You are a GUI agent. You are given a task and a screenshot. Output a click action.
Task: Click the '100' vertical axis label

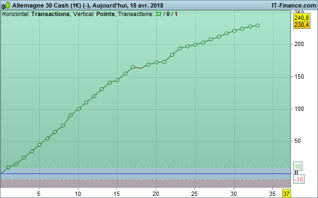(299, 109)
